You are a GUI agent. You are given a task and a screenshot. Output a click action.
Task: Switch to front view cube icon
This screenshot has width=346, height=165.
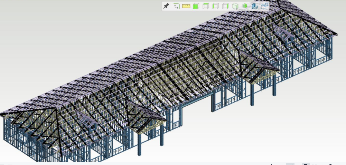(196, 6)
